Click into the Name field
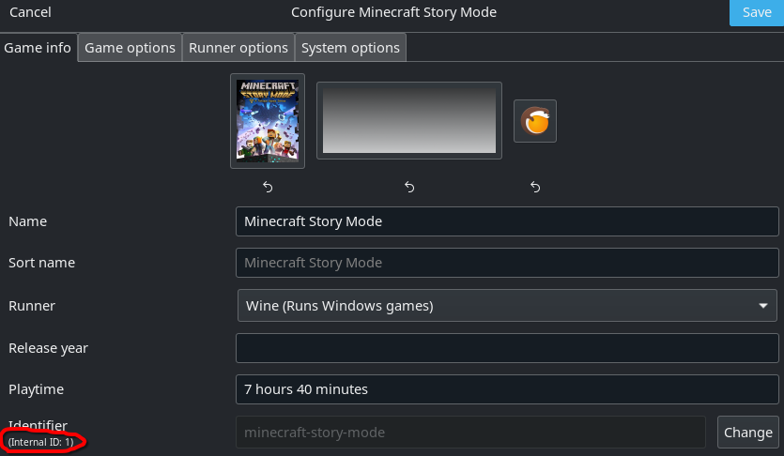The width and height of the screenshot is (784, 456). pyautogui.click(x=507, y=221)
